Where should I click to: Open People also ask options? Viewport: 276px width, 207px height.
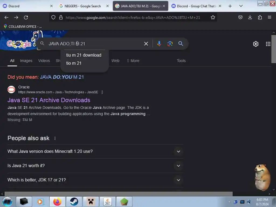click(x=55, y=138)
